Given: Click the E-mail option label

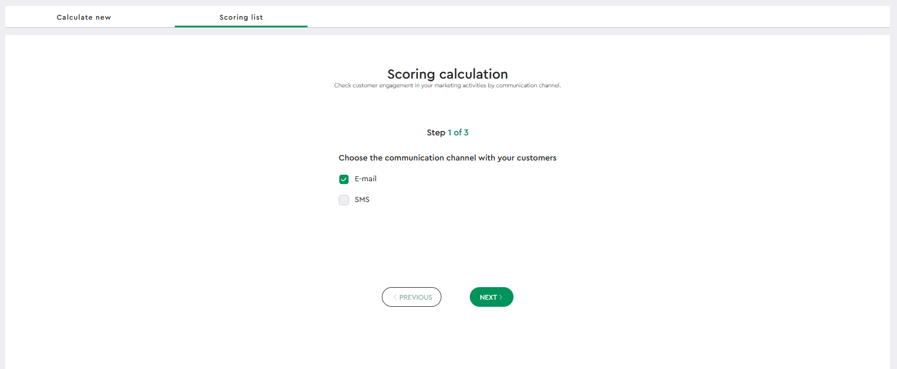Looking at the screenshot, I should click(x=365, y=178).
